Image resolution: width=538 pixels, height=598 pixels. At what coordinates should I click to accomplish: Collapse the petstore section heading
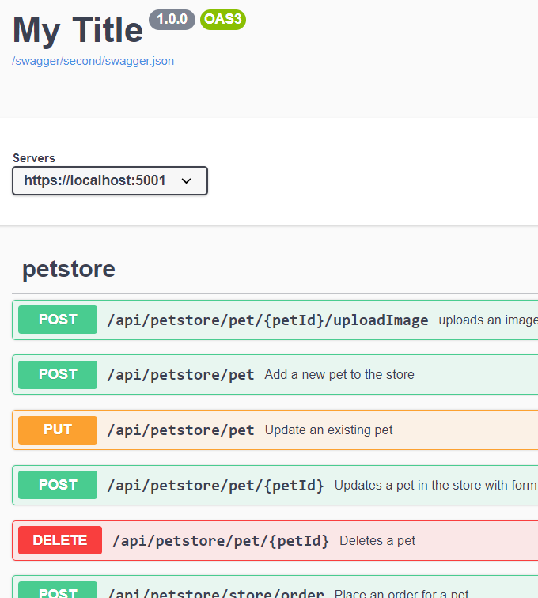click(x=69, y=269)
